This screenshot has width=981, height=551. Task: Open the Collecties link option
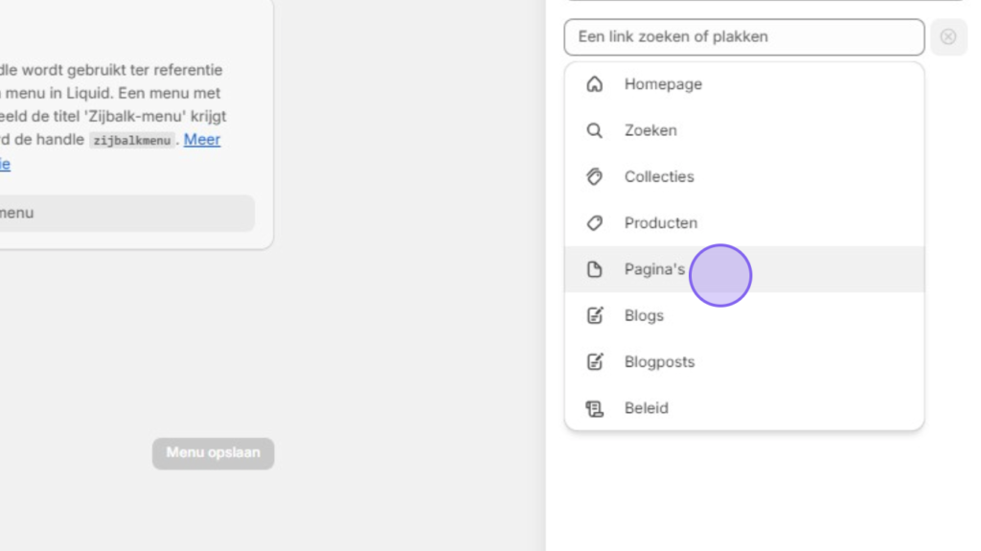[743, 176]
